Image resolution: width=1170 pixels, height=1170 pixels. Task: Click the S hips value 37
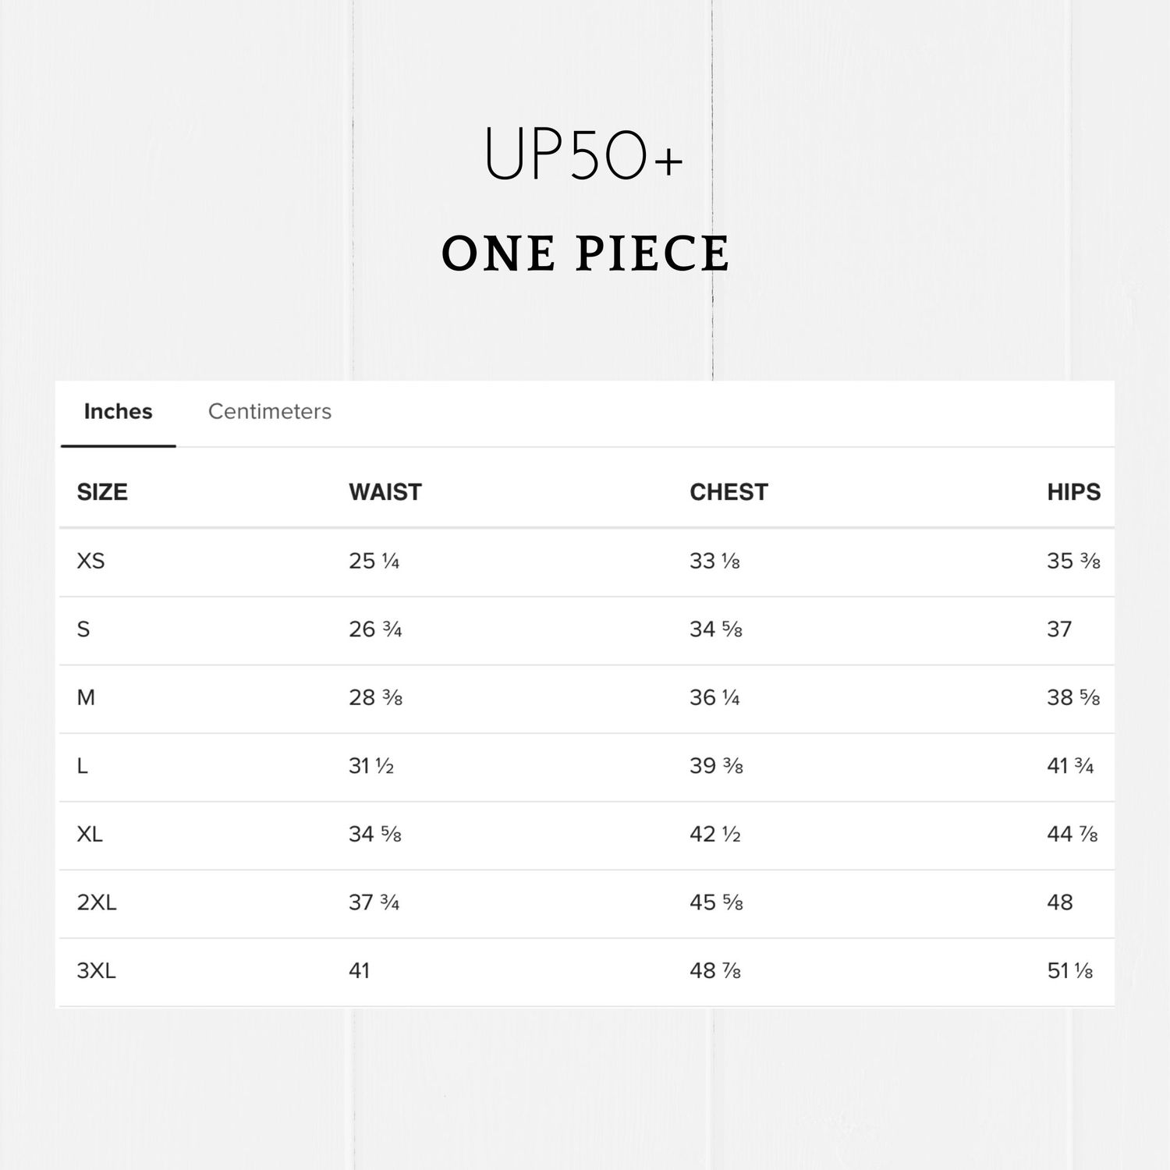click(1058, 629)
